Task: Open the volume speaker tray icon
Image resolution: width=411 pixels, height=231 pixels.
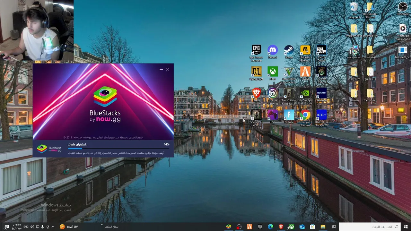Action: pyautogui.click(x=32, y=227)
